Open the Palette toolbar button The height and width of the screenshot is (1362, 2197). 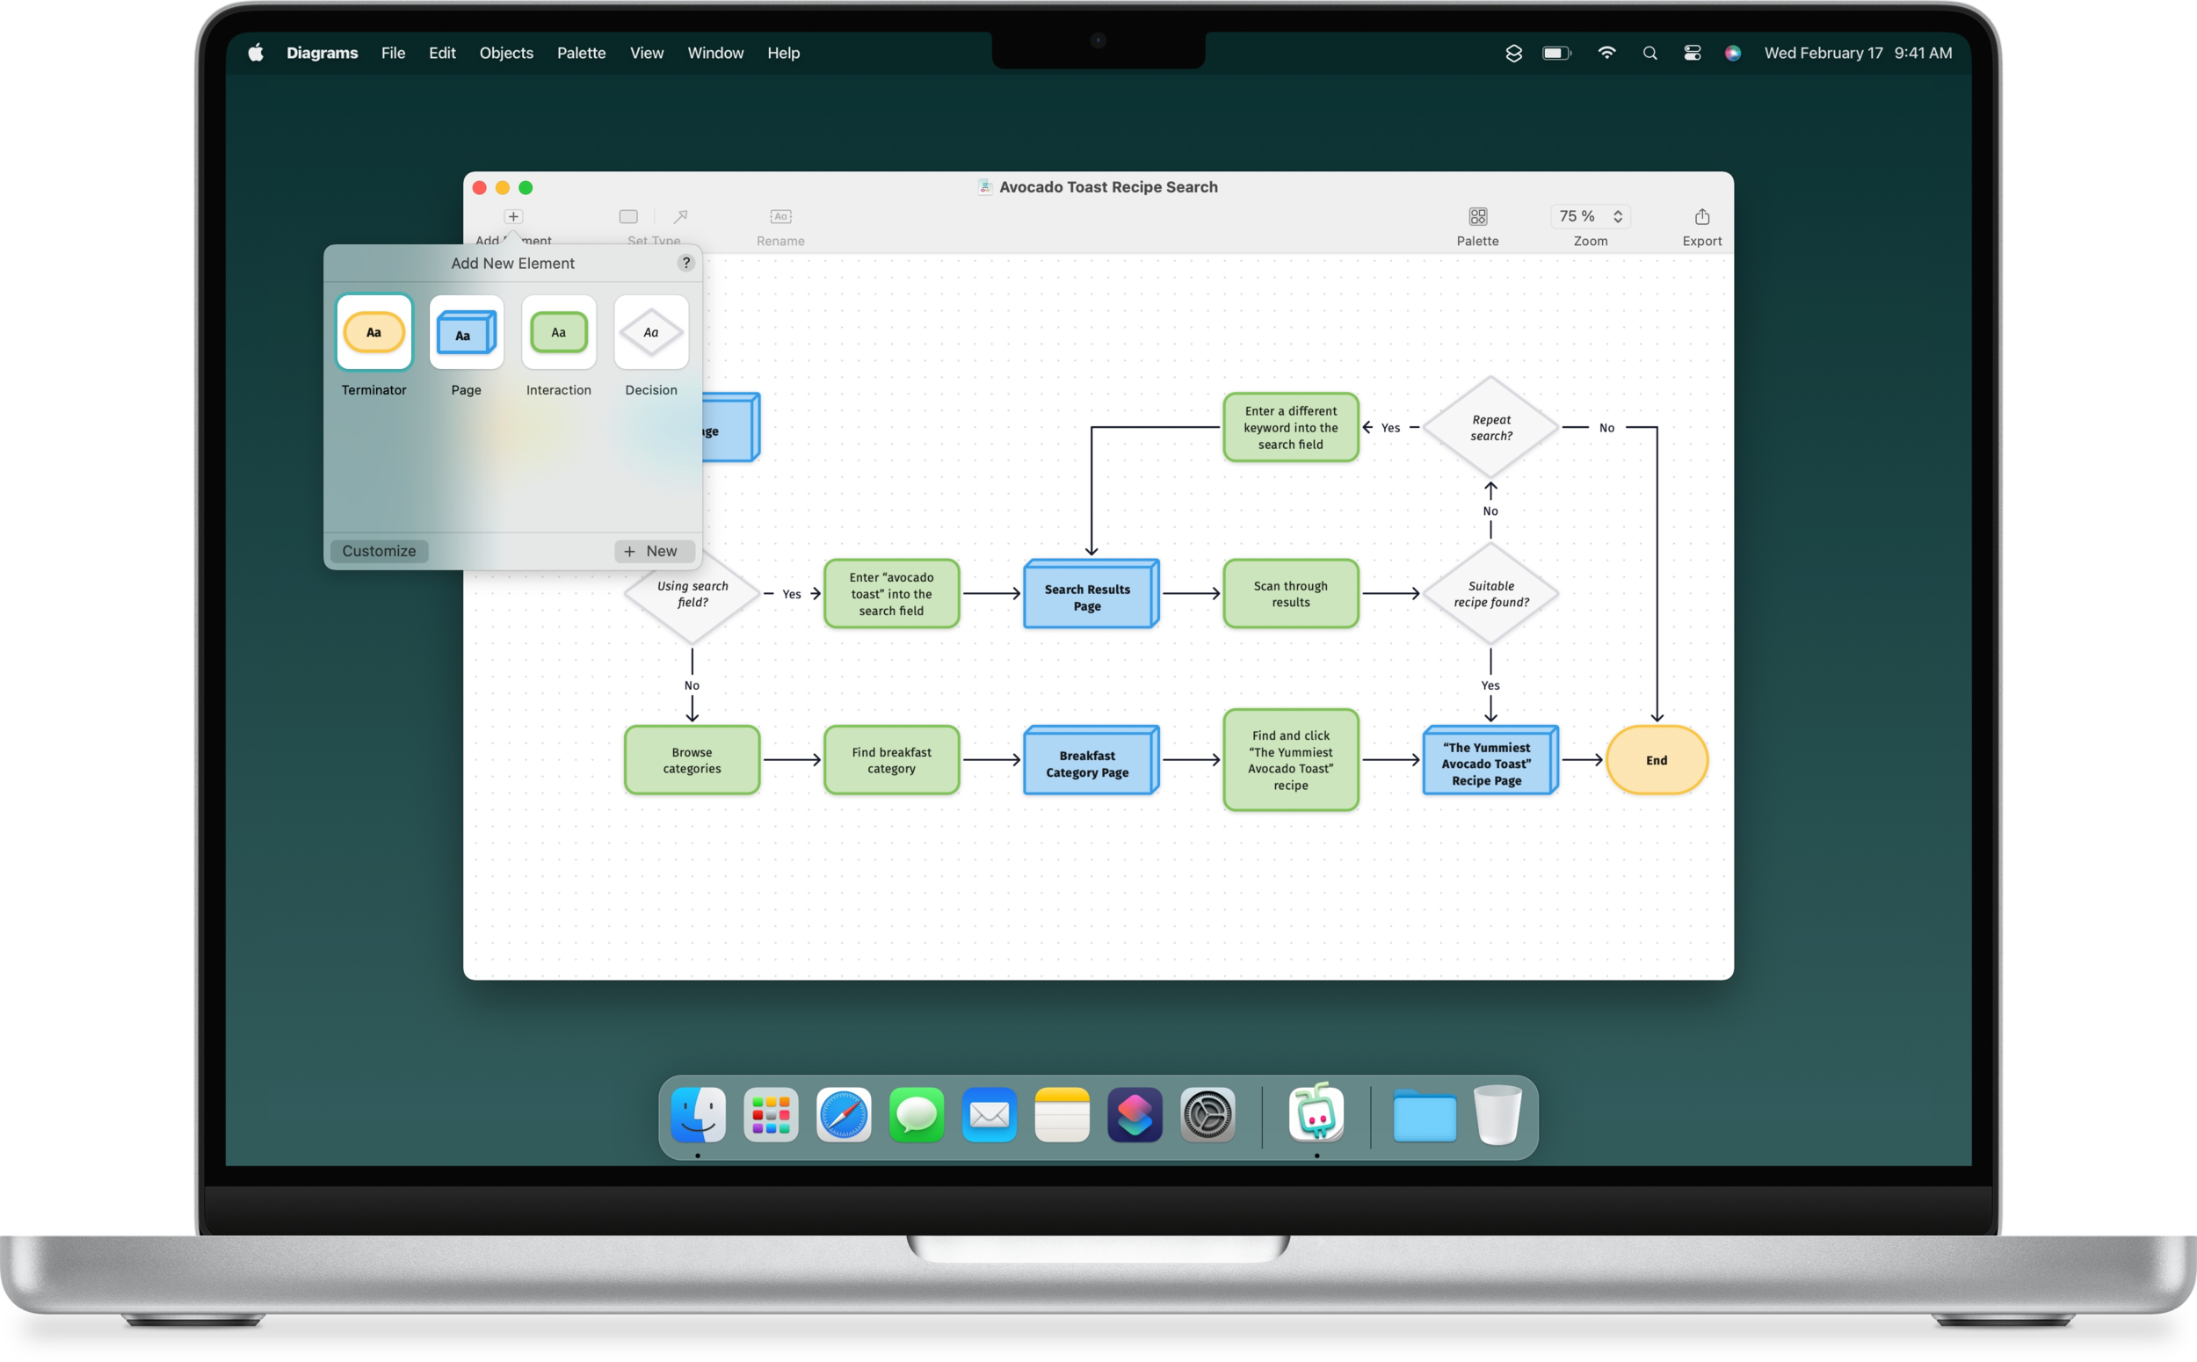pos(1477,217)
